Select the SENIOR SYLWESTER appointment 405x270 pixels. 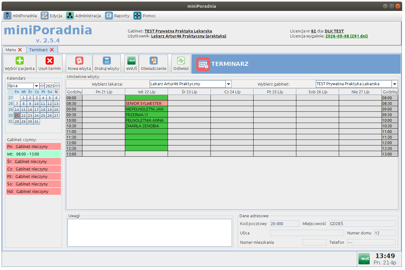[146, 103]
